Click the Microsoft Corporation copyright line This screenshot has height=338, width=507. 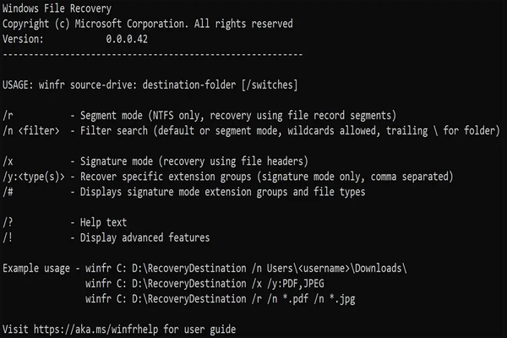[148, 24]
